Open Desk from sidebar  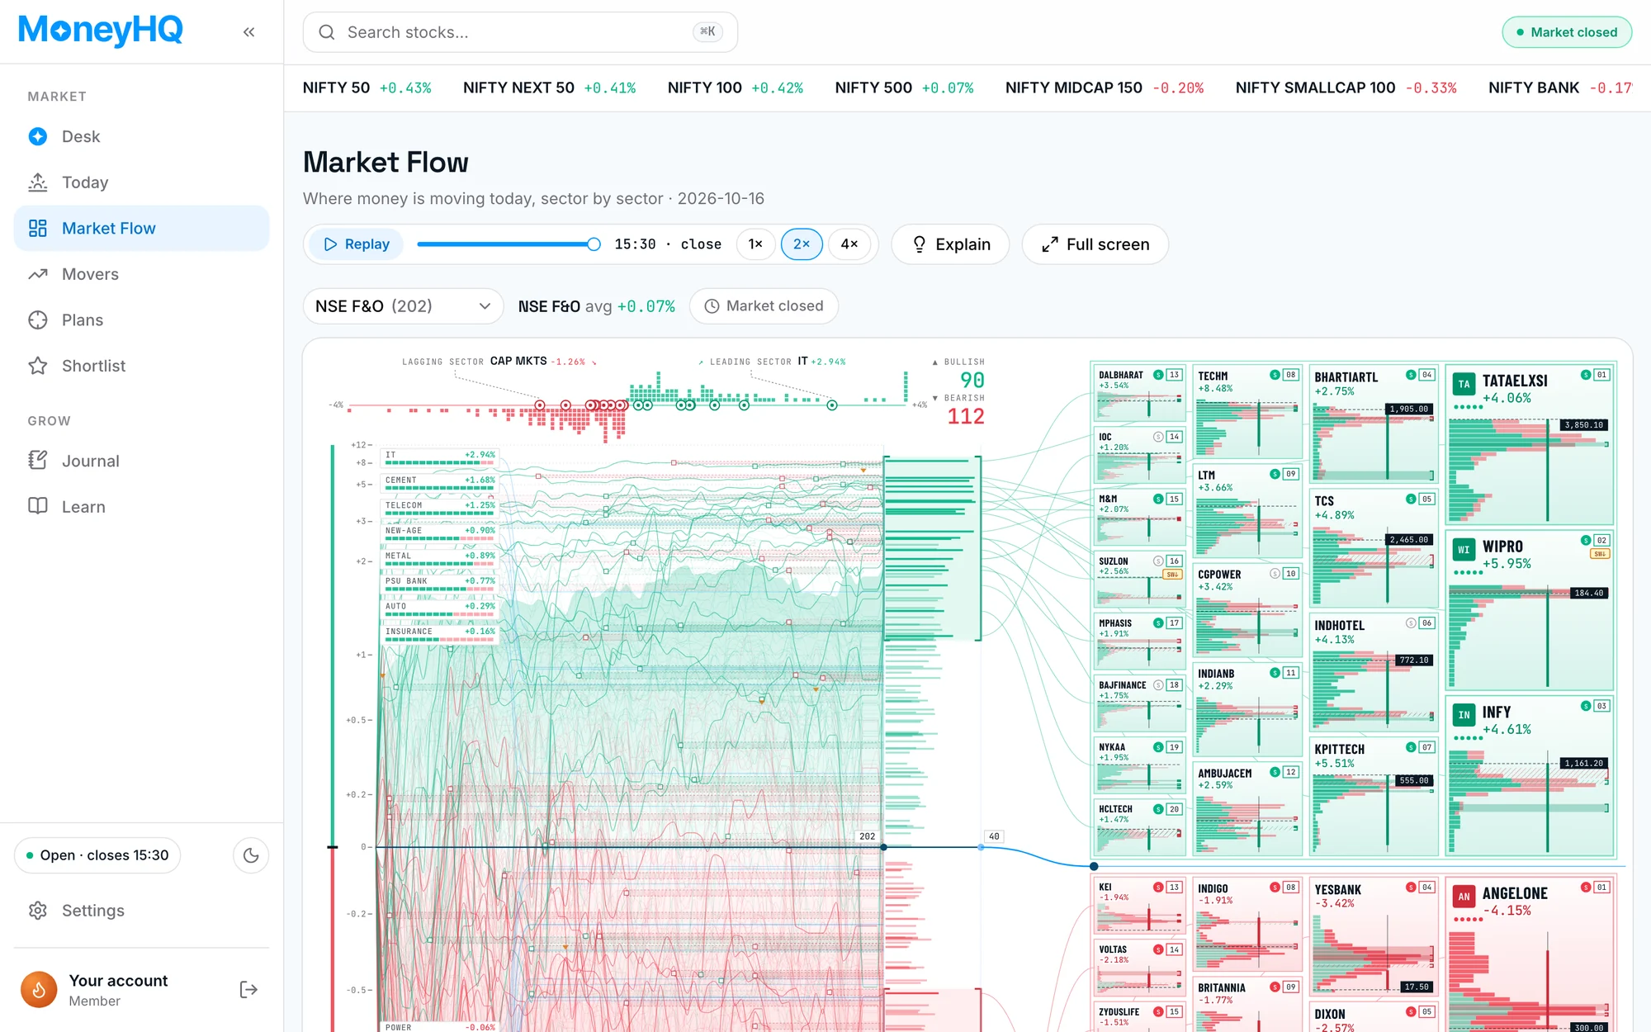(x=142, y=136)
